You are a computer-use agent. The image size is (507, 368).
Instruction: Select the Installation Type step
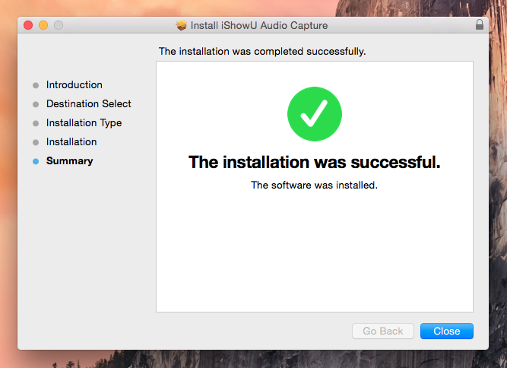tap(84, 123)
